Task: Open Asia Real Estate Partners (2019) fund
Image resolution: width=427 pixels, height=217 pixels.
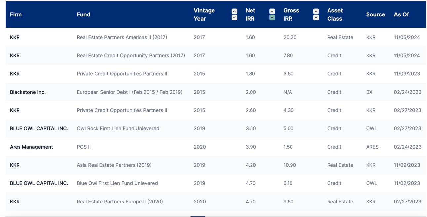Action: point(114,165)
